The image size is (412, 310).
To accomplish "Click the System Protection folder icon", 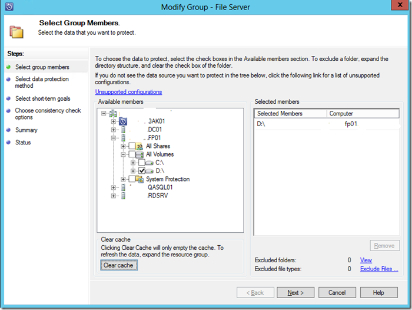I will (139, 179).
